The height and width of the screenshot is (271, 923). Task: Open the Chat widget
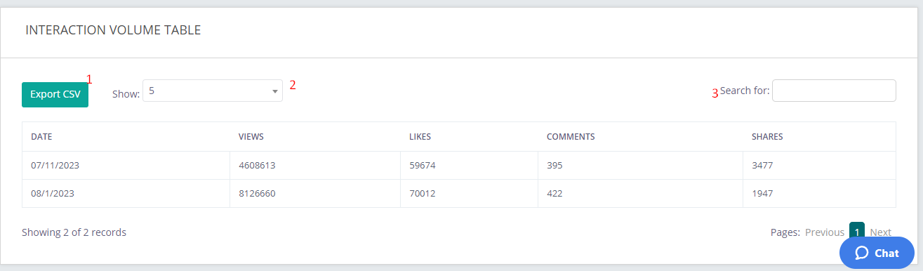(877, 253)
